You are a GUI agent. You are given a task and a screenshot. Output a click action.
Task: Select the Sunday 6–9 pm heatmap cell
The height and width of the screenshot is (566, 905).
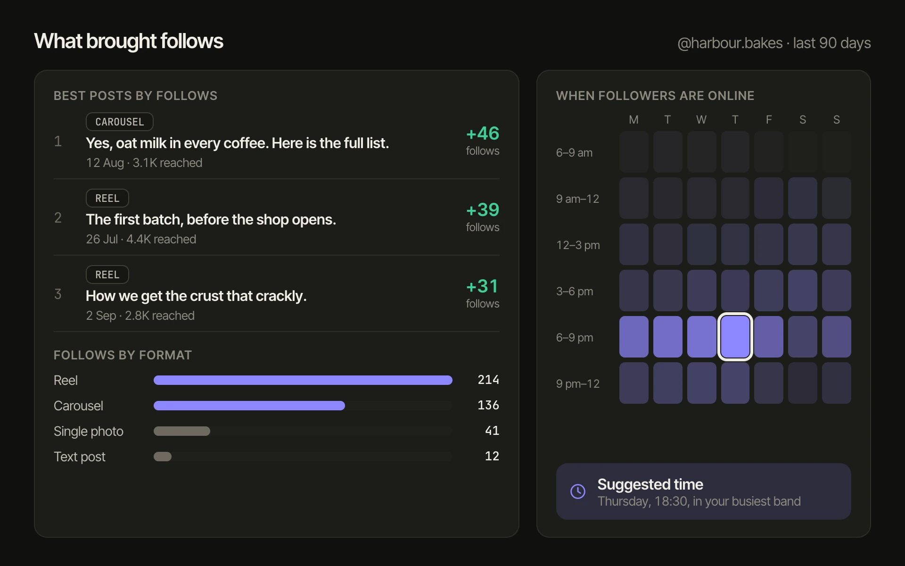[x=837, y=337]
